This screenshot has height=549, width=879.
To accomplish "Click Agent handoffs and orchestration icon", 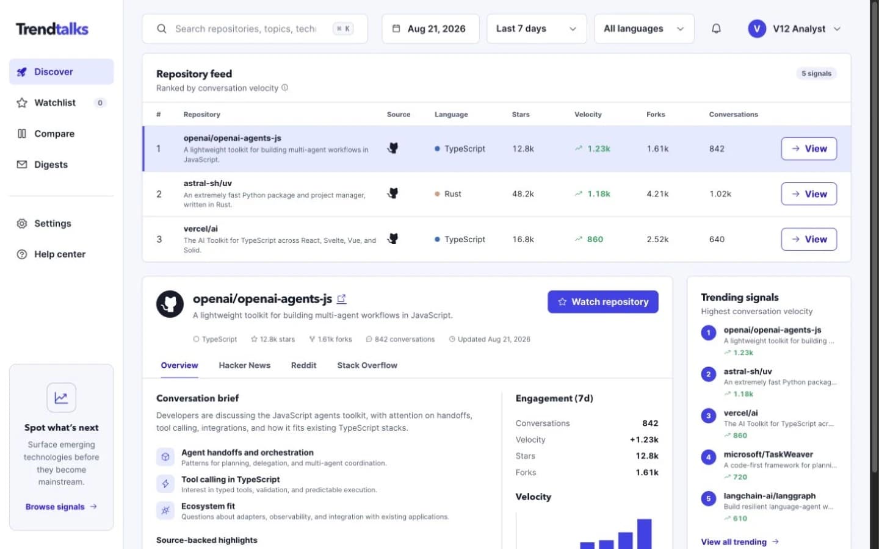I will point(165,457).
